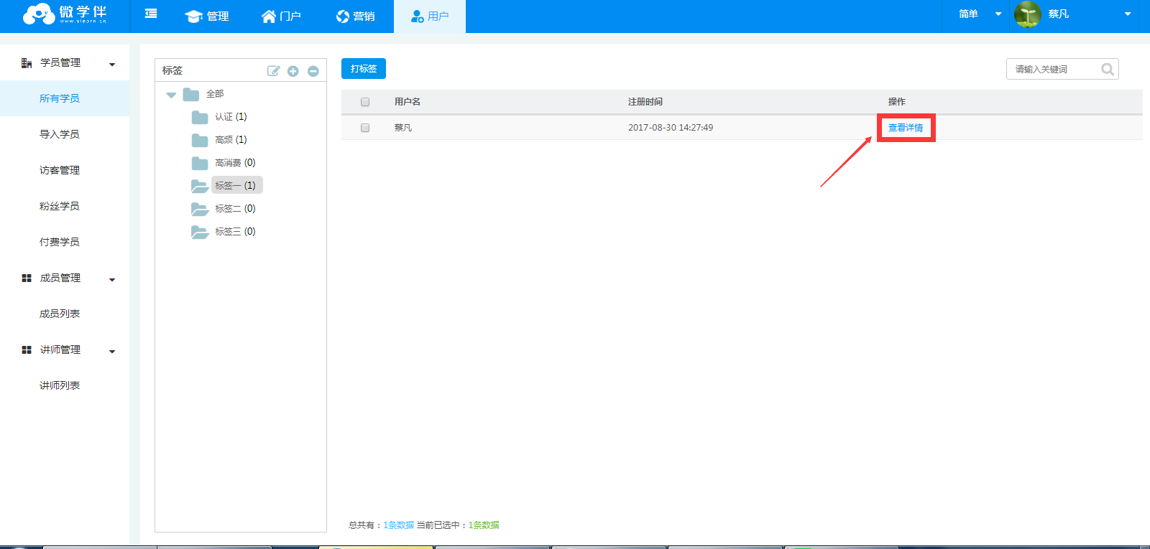Image resolution: width=1150 pixels, height=549 pixels.
Task: Check the select-all header checkbox
Action: click(x=365, y=102)
